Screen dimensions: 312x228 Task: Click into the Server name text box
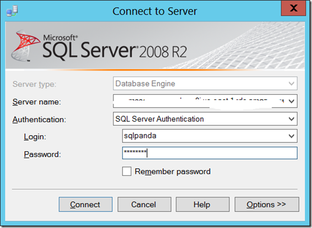(199, 101)
